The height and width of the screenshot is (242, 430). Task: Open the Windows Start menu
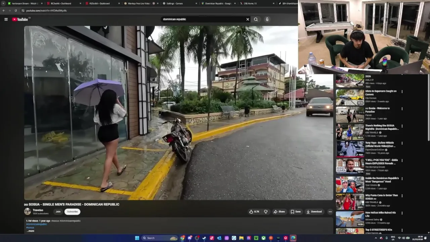[137, 238]
